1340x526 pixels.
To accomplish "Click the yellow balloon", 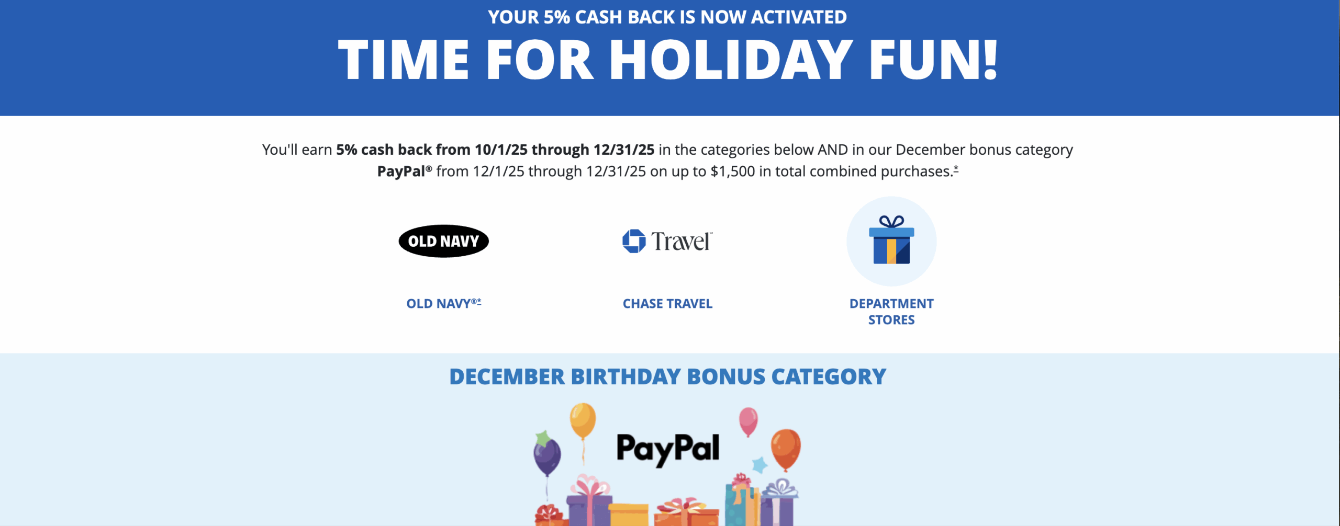I will tap(583, 420).
